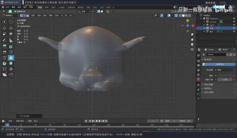Open the edit mode dropdown selector
This screenshot has width=237, height=138.
click(x=10, y=15)
